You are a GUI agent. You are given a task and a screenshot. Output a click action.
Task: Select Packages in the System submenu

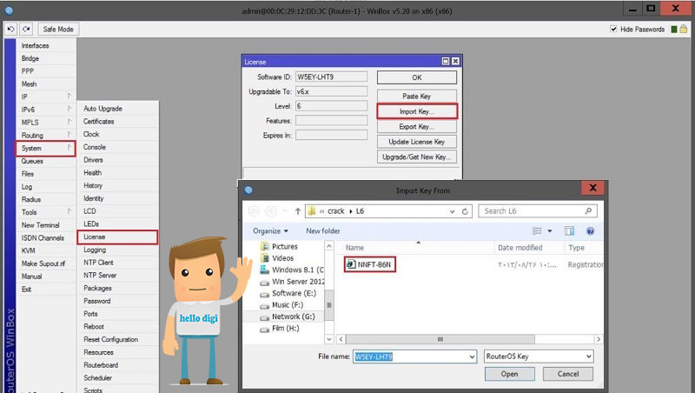(97, 288)
